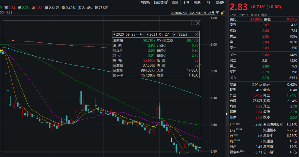Click the 2020/07/27-2021/01/27 date range link
The height and width of the screenshot is (157, 299).
[x=193, y=13]
